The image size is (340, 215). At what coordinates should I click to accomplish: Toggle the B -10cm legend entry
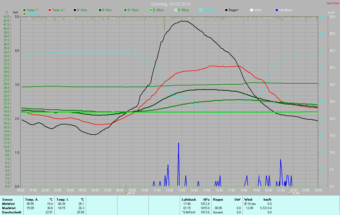click(131, 10)
